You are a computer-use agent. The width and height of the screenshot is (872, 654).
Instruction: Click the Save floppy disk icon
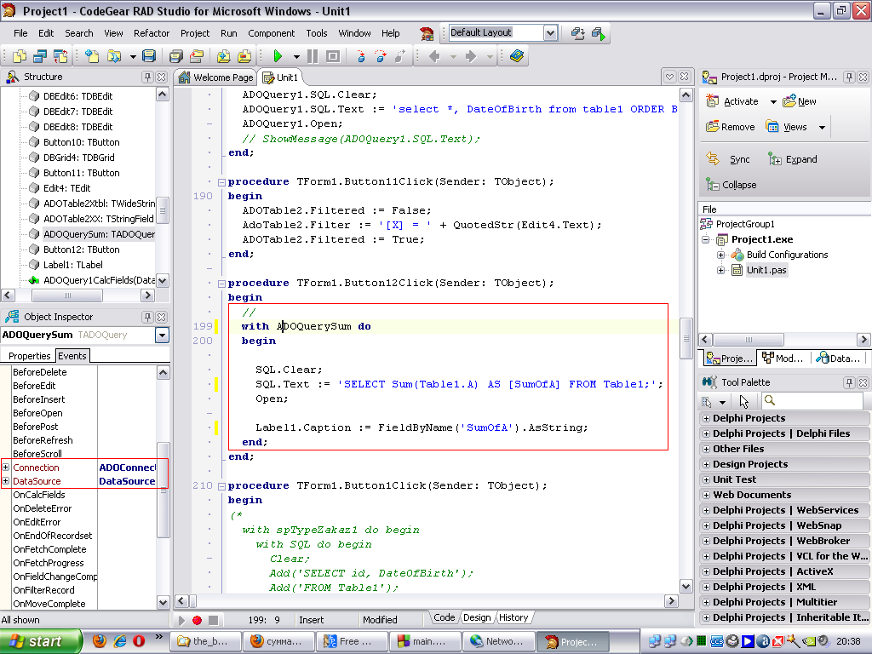point(149,56)
